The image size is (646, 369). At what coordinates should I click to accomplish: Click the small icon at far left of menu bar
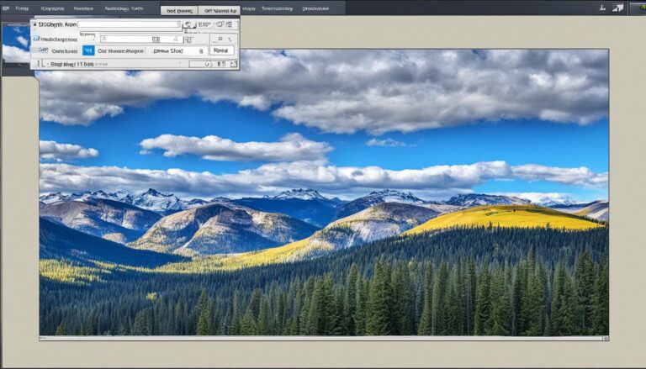point(5,8)
